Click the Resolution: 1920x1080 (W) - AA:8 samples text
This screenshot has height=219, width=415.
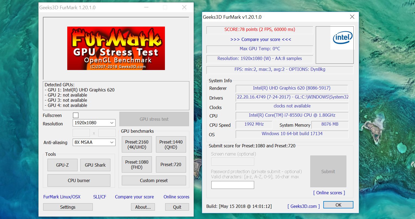point(260,59)
